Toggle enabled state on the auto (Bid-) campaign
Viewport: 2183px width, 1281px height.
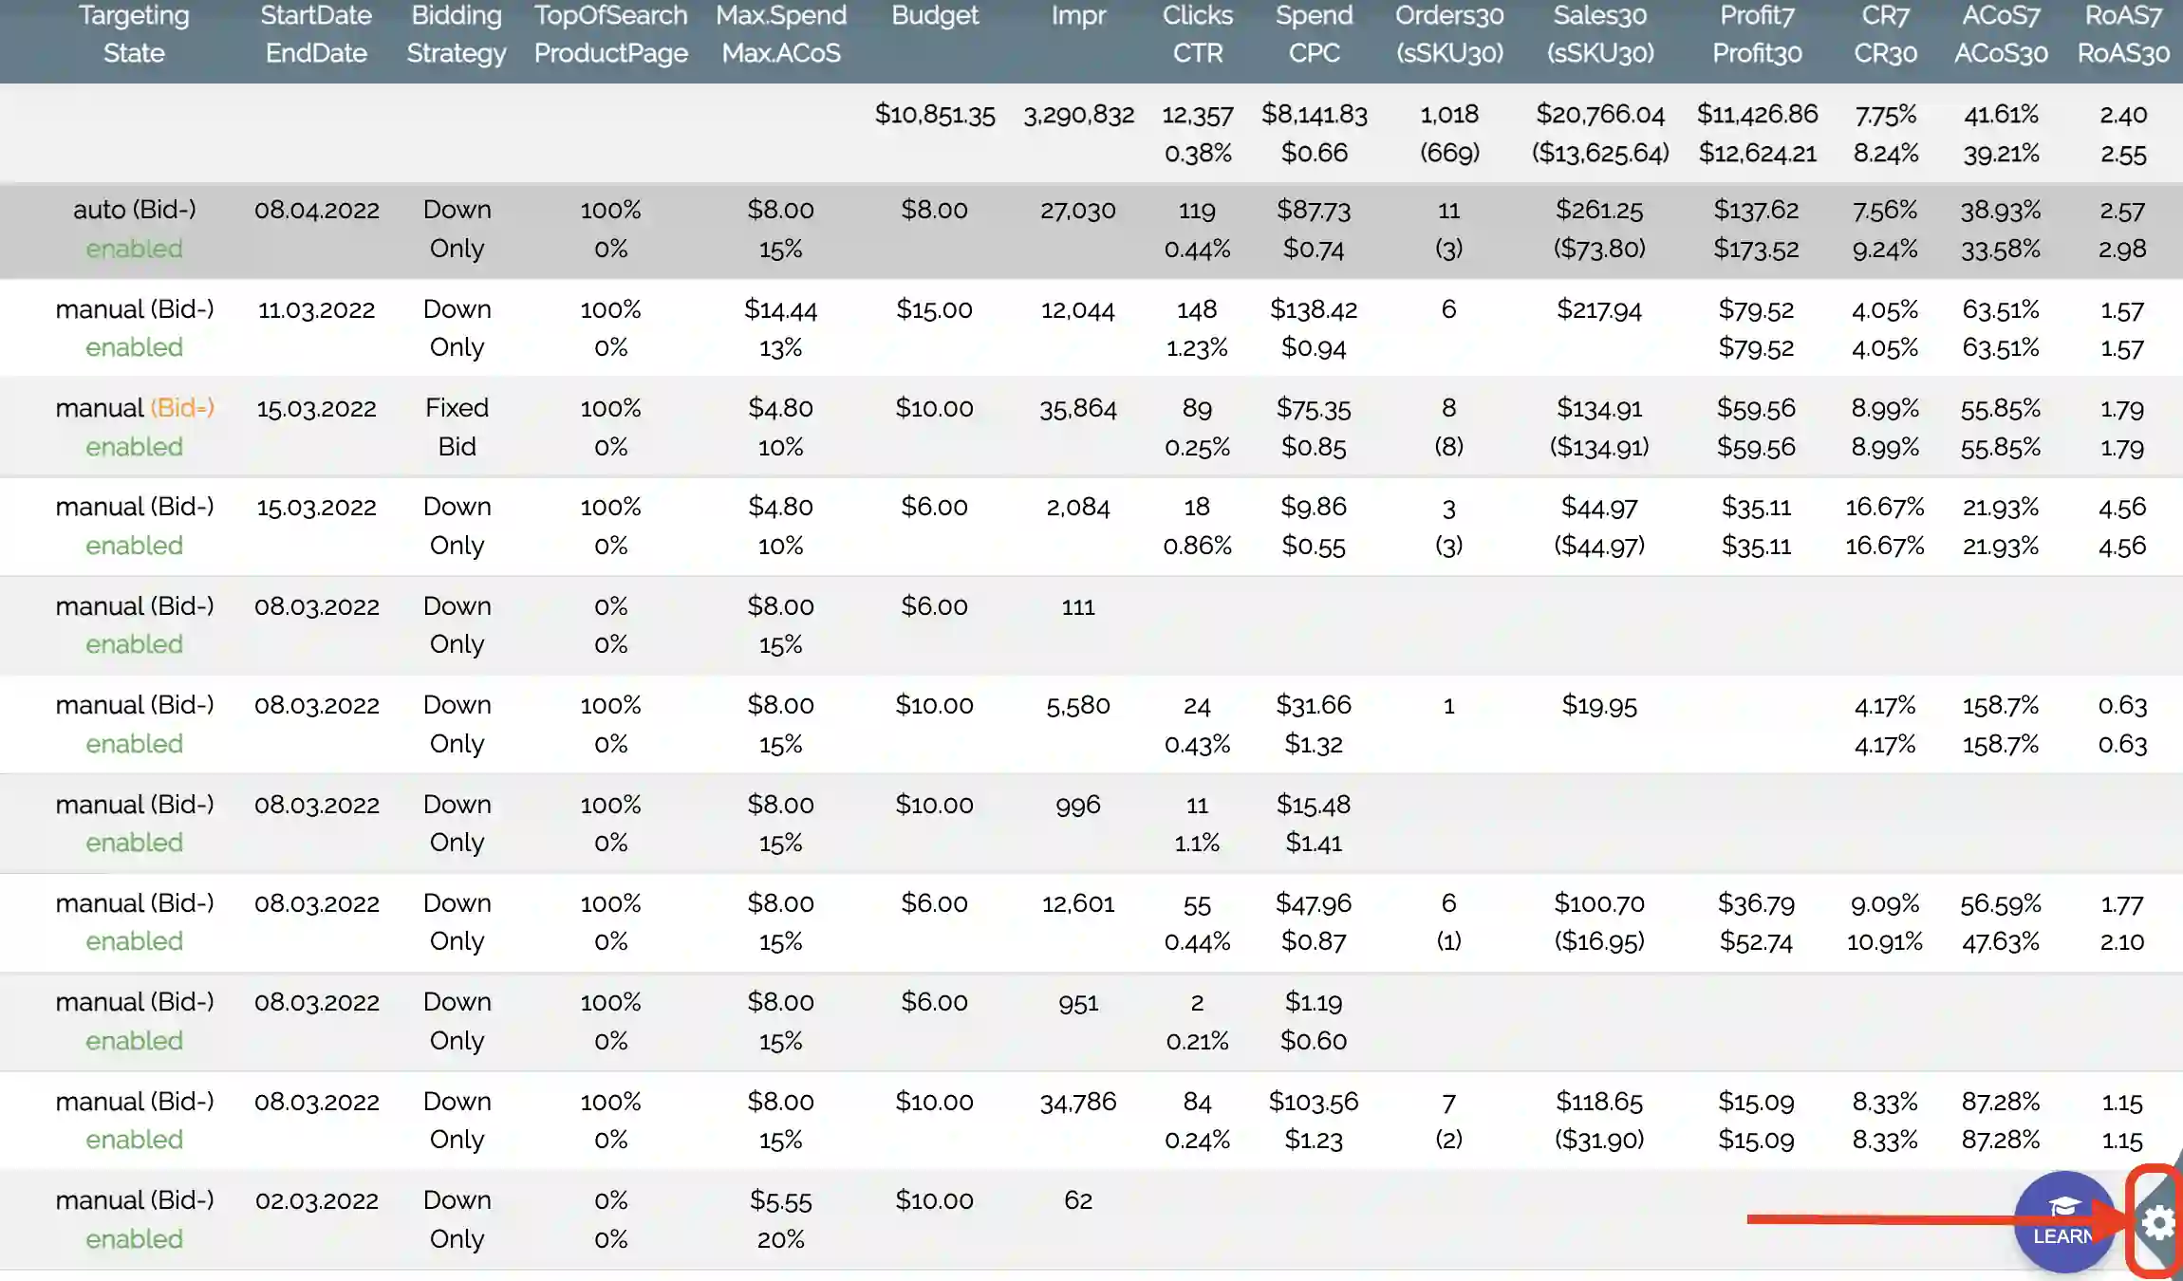pyautogui.click(x=133, y=249)
